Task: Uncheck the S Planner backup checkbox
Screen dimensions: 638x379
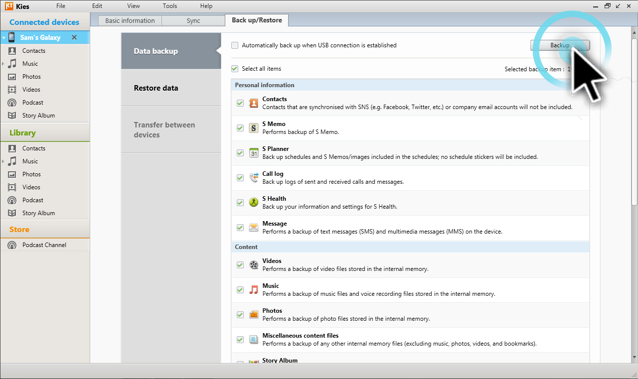Action: pyautogui.click(x=240, y=153)
